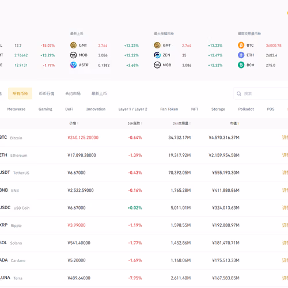Viewport: 288px width, 288px height.
Task: Filter by NFT category
Action: pos(195,109)
